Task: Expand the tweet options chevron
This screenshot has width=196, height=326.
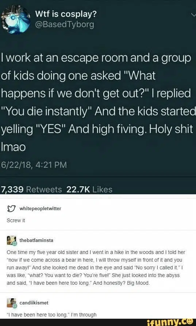Action: [x=193, y=15]
